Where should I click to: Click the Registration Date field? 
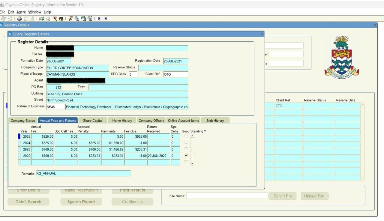coord(175,61)
